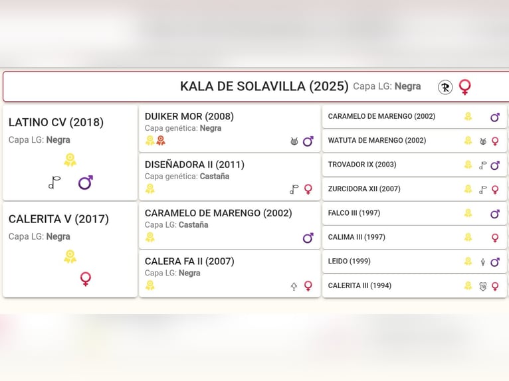Click the brand mark icon in Latino CV card

tap(54, 183)
